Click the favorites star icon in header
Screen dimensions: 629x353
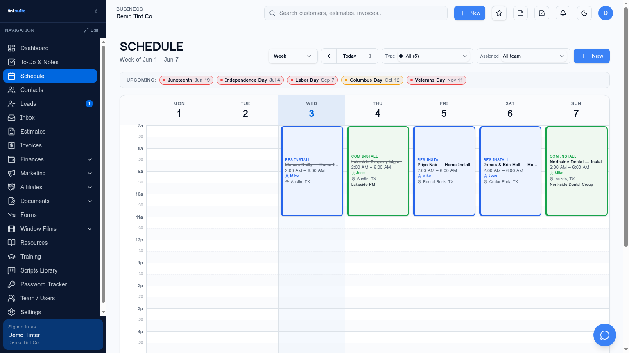coord(499,13)
